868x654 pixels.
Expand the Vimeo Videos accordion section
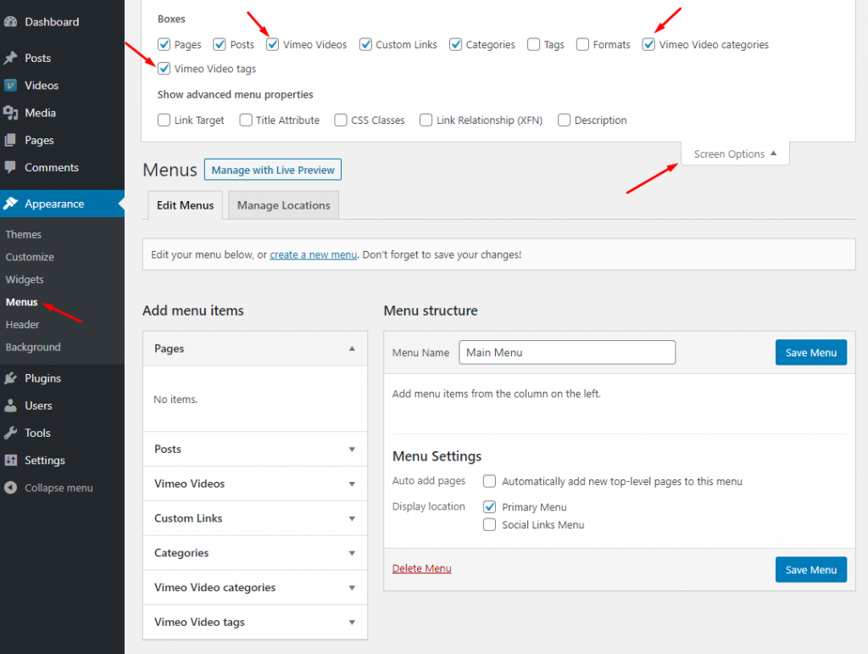pyautogui.click(x=255, y=484)
